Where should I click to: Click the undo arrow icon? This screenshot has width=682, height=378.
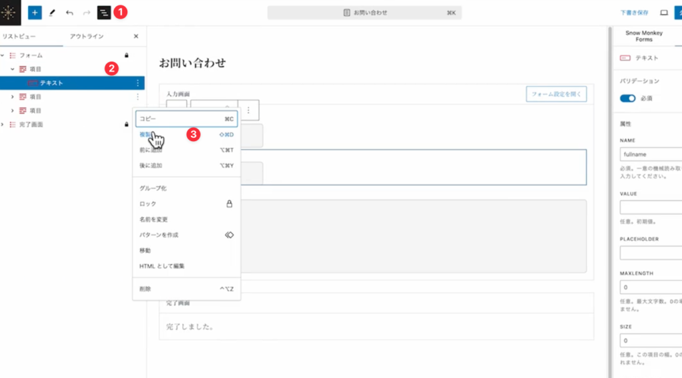pos(69,13)
